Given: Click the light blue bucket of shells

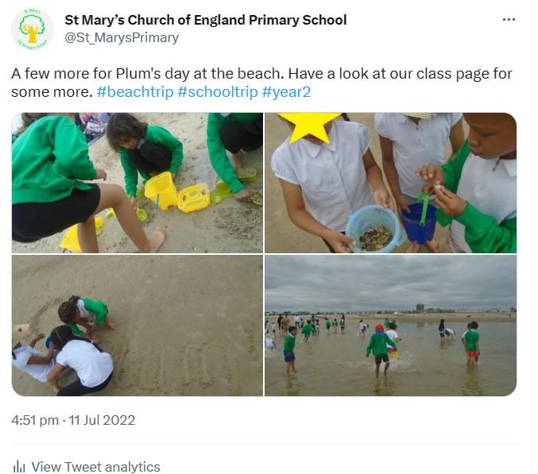Looking at the screenshot, I should 373,229.
